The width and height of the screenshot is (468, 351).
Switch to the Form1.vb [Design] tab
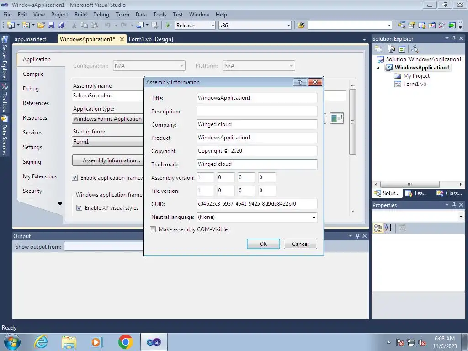(x=151, y=39)
